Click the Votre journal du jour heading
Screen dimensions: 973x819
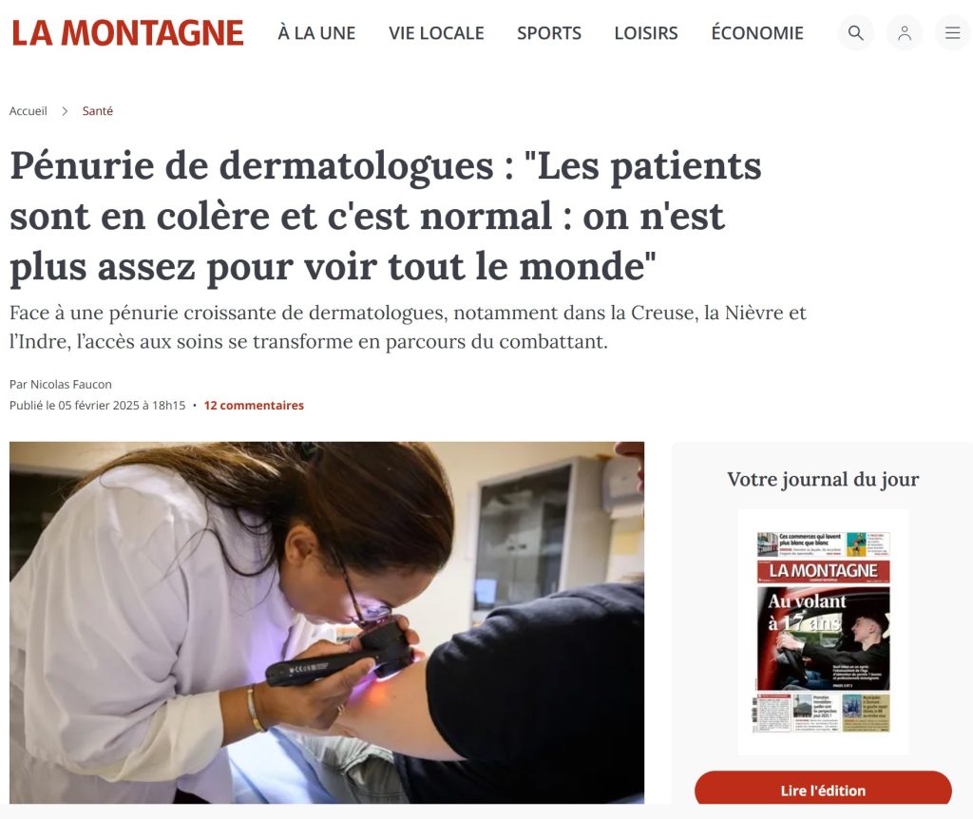click(823, 479)
